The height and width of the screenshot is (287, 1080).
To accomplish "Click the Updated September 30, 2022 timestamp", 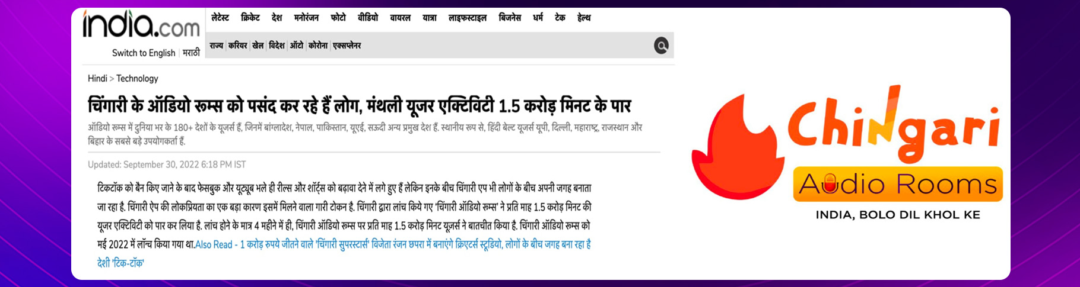I will pyautogui.click(x=167, y=165).
